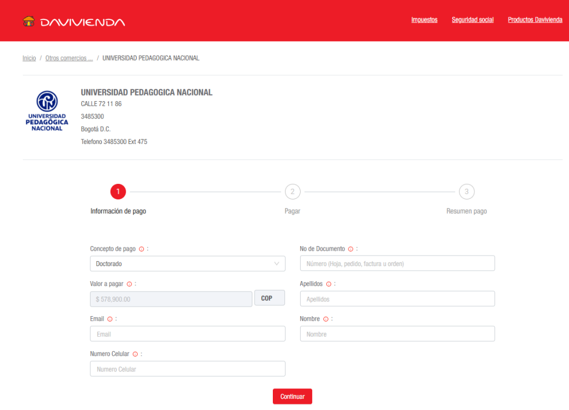Go to Productos Davivienda

[x=535, y=20]
